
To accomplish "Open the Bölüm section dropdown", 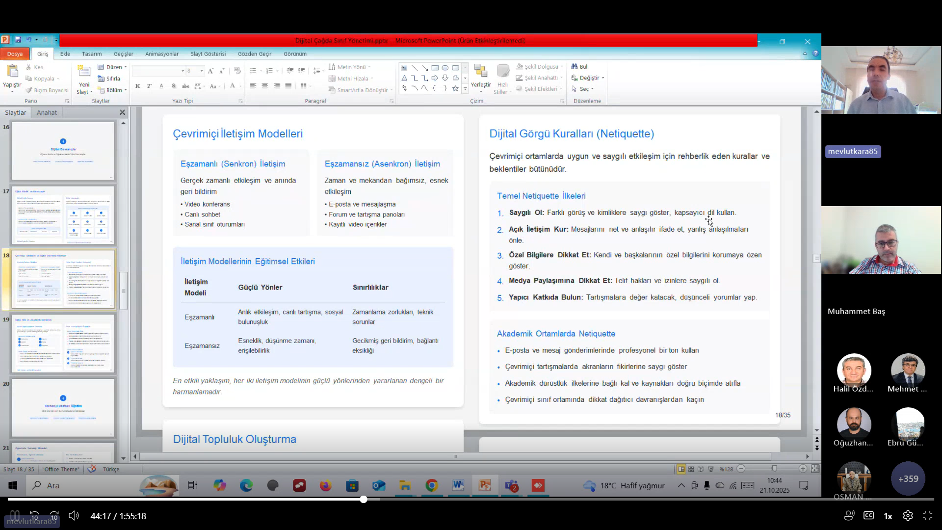I will tap(113, 90).
